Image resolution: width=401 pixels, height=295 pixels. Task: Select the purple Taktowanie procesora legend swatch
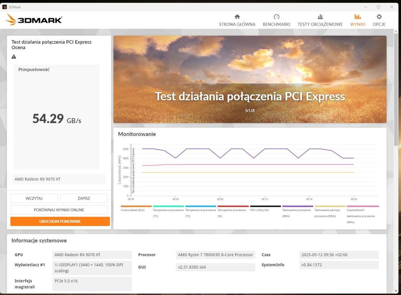298,207
